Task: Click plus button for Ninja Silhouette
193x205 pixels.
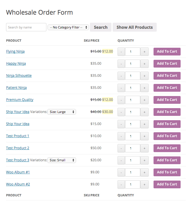Action: tap(144, 76)
